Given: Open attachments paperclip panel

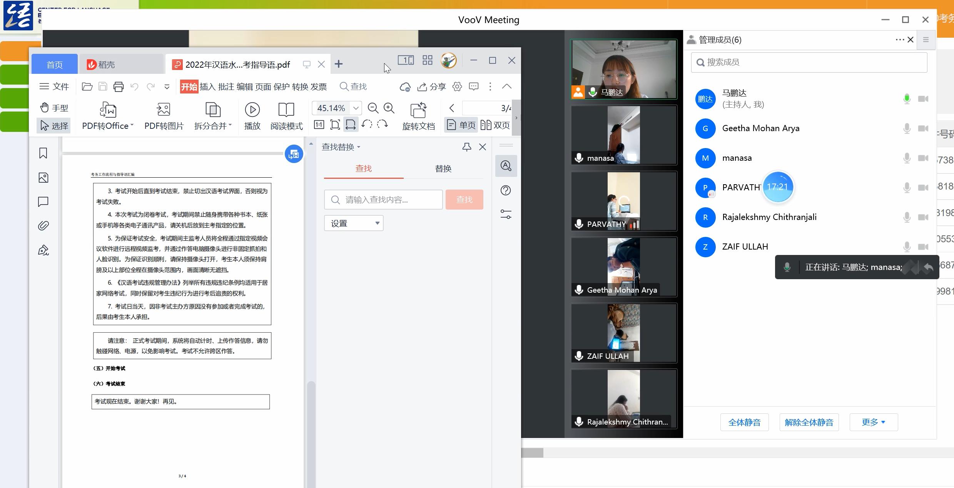Looking at the screenshot, I should click(43, 225).
